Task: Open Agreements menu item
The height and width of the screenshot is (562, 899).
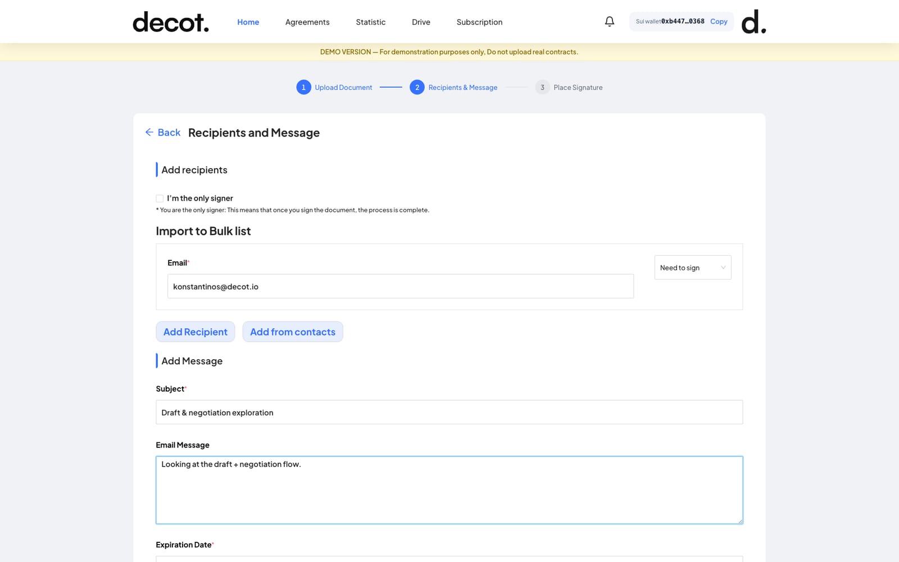Action: tap(307, 22)
